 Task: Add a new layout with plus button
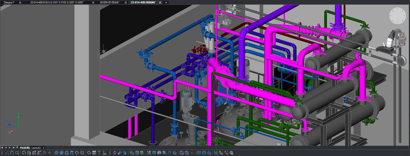44,148
